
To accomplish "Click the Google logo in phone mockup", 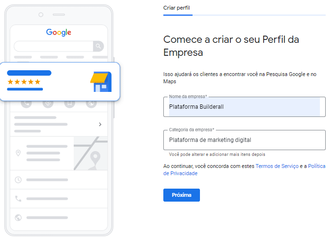I will coord(59,32).
